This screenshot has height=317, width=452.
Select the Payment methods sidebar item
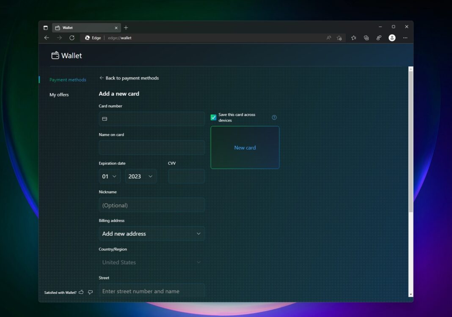click(x=68, y=79)
